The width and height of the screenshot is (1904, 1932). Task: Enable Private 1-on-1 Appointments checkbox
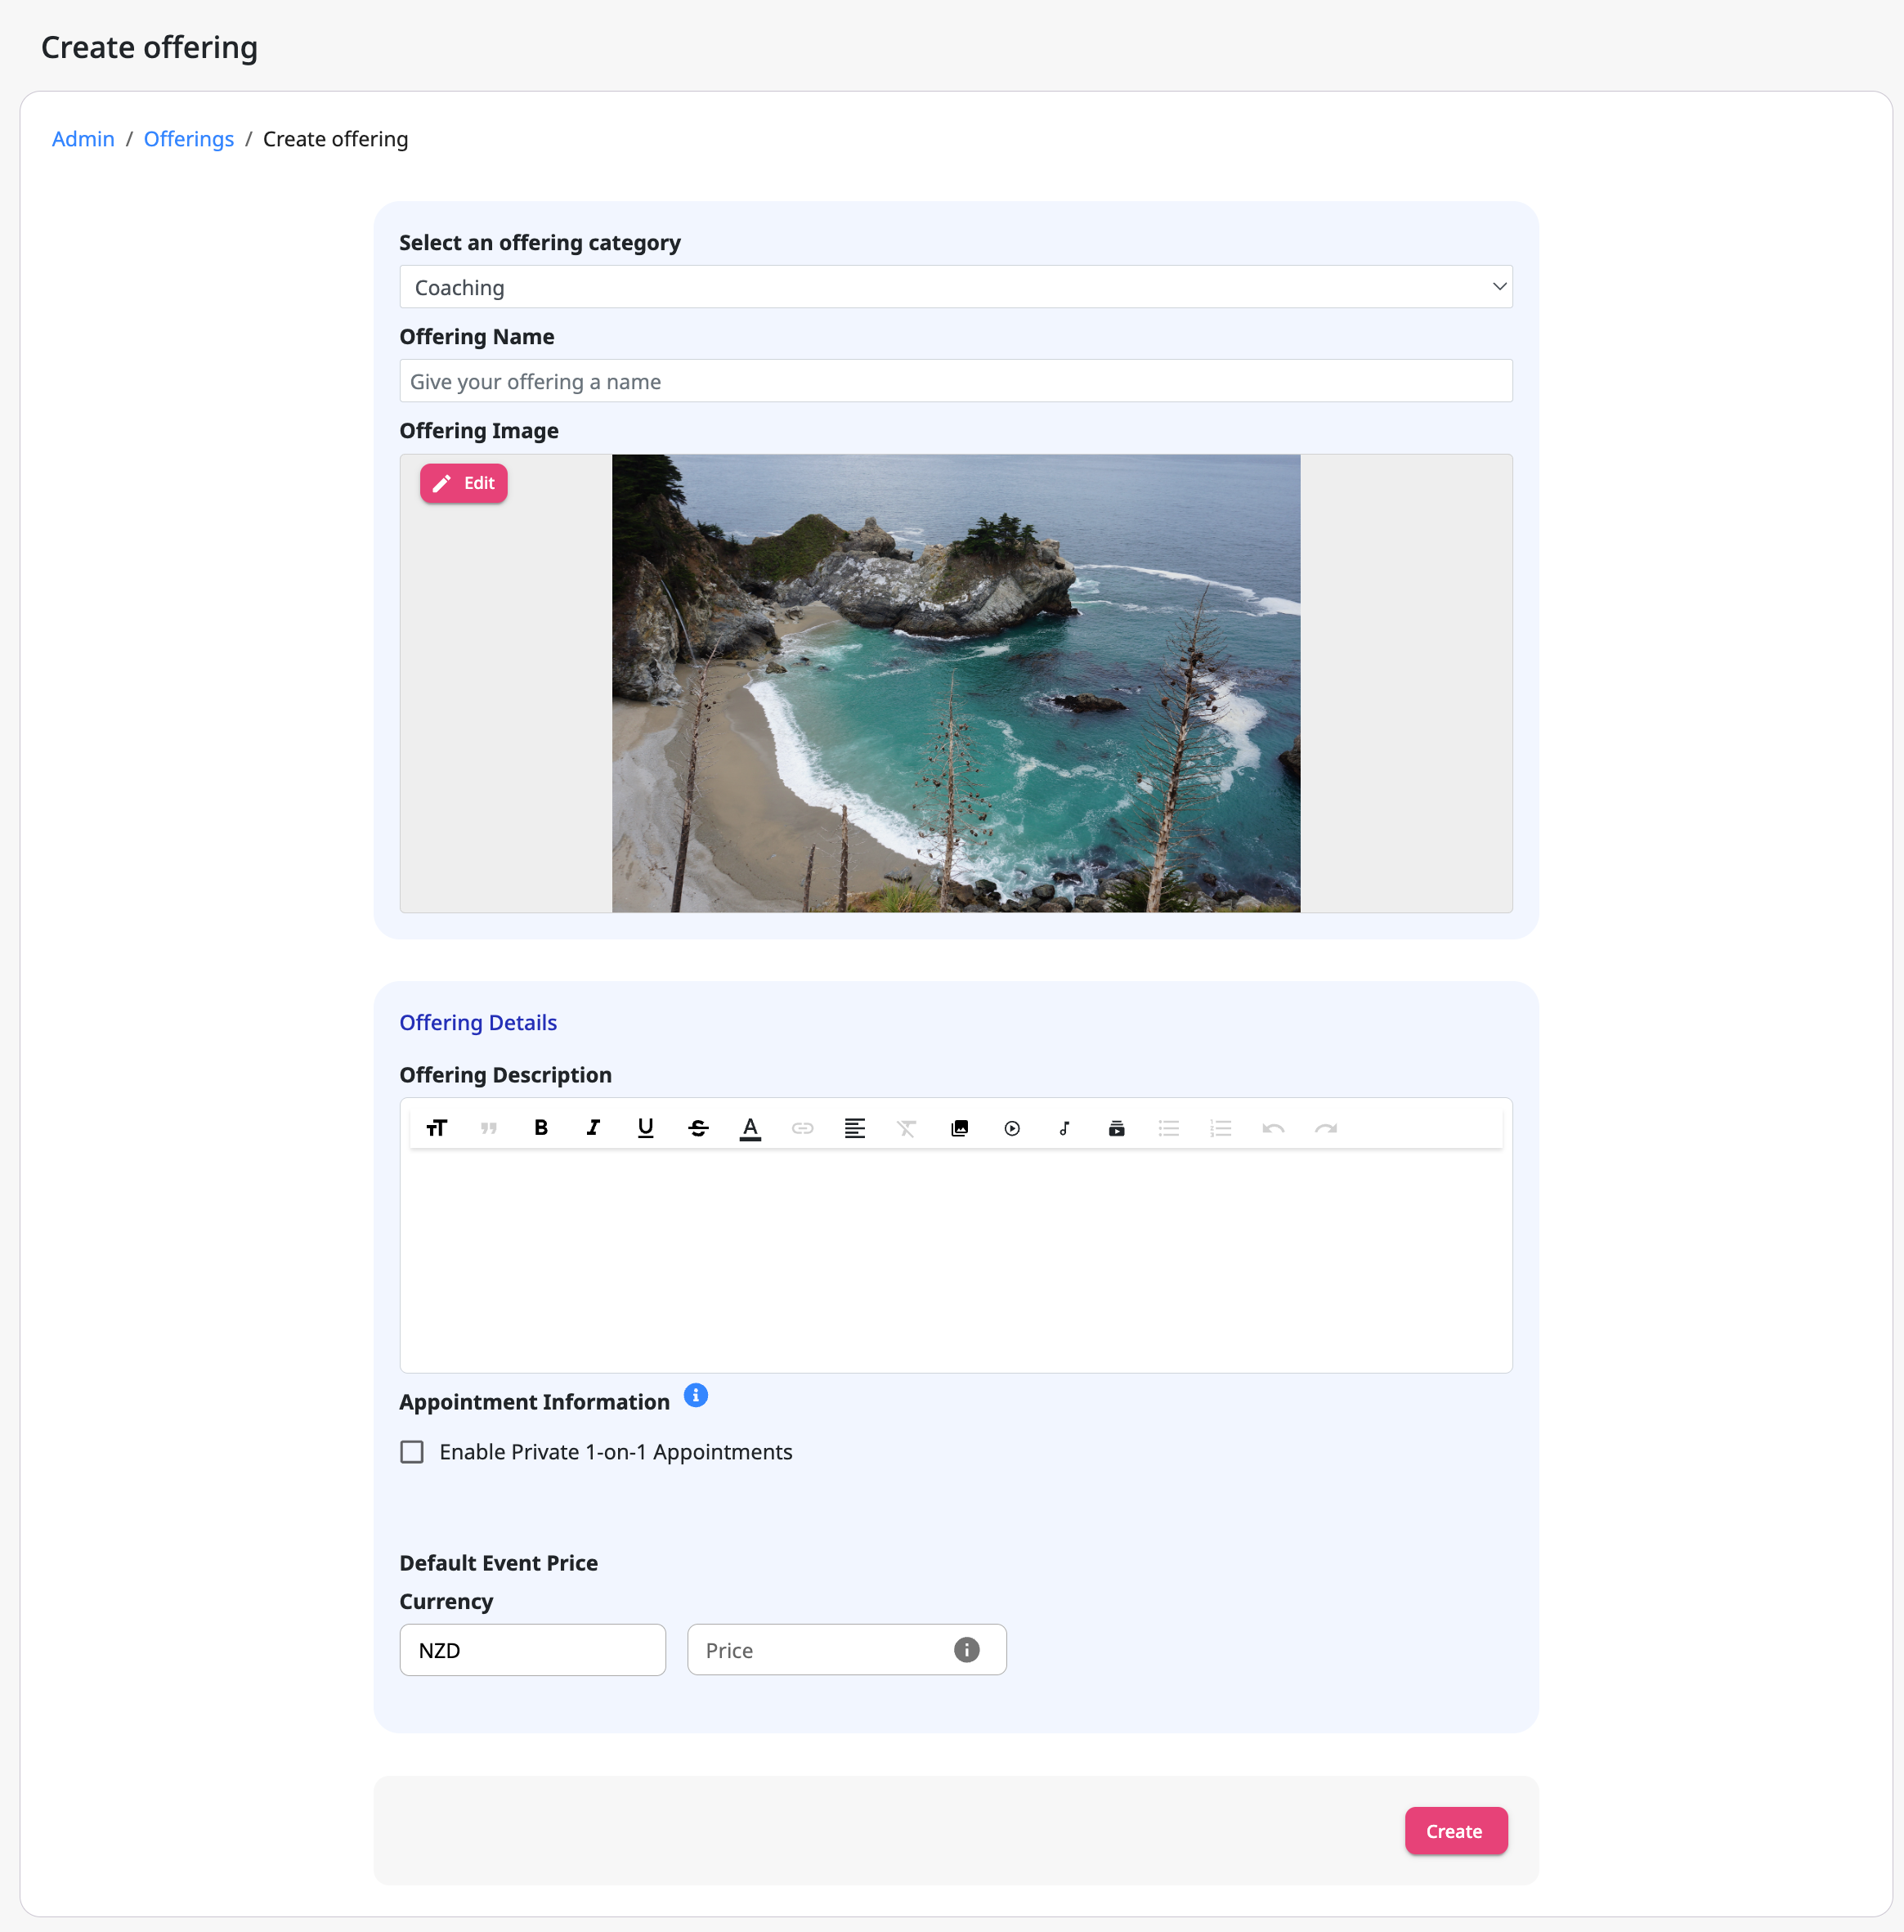click(x=412, y=1452)
